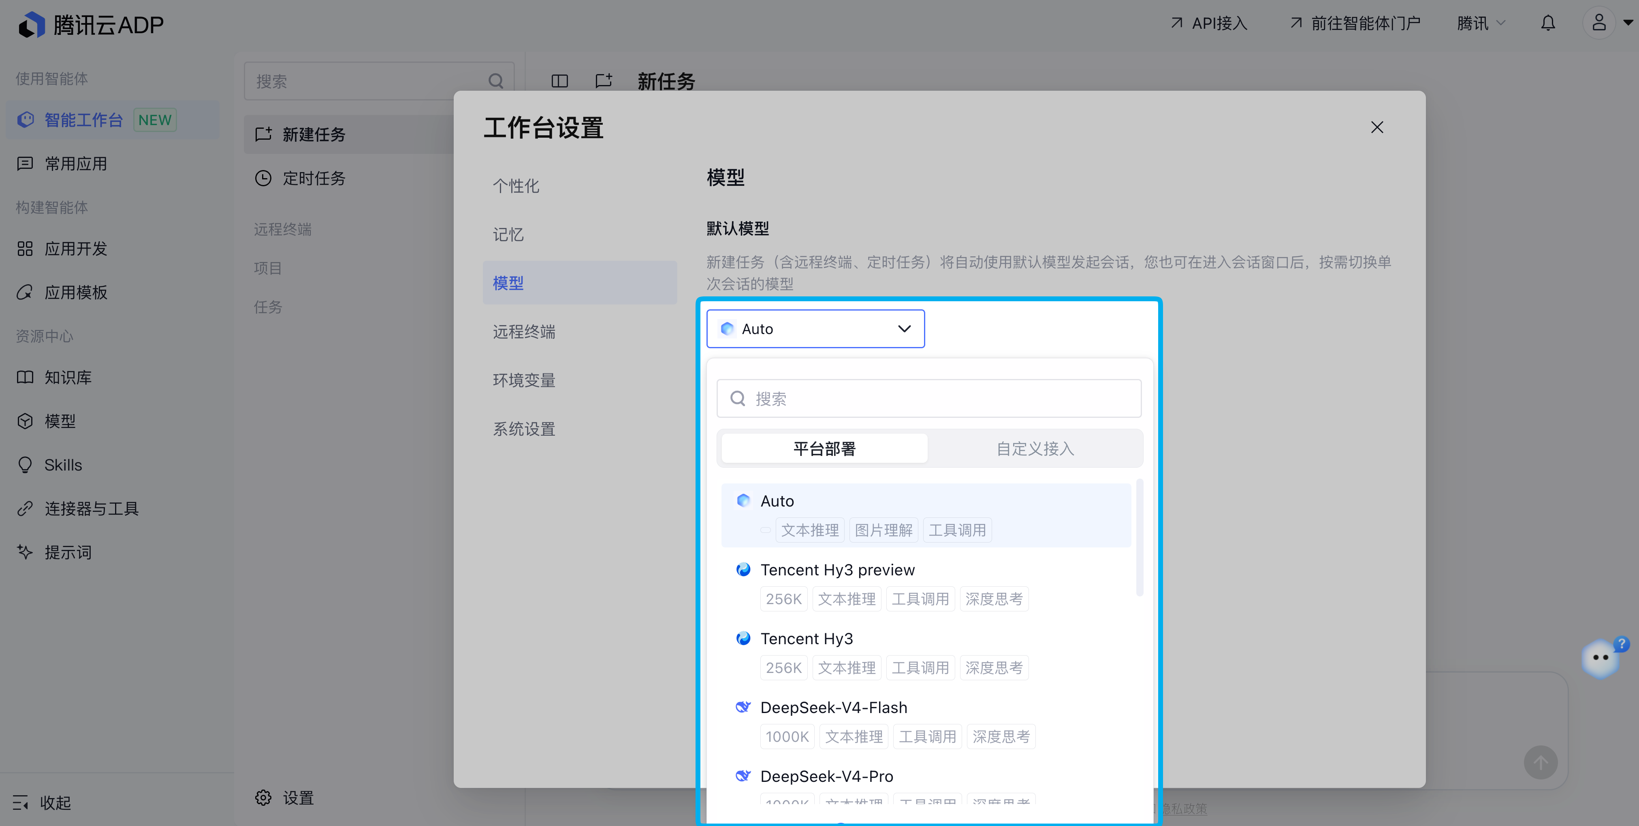
Task: Open 应用模板 page
Action: 113,292
